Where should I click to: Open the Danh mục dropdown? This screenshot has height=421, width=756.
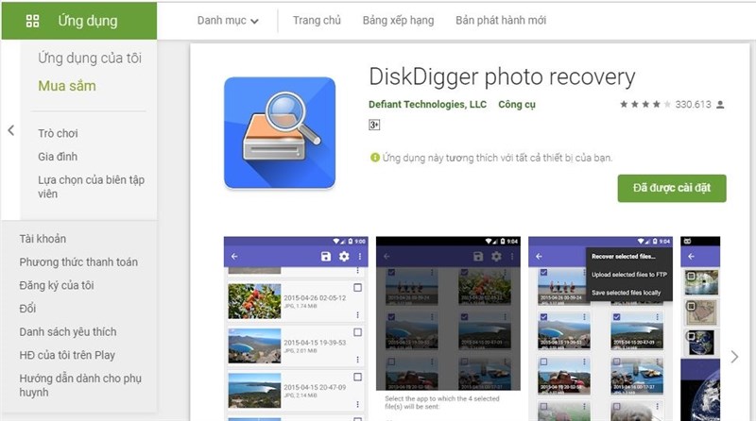(228, 20)
